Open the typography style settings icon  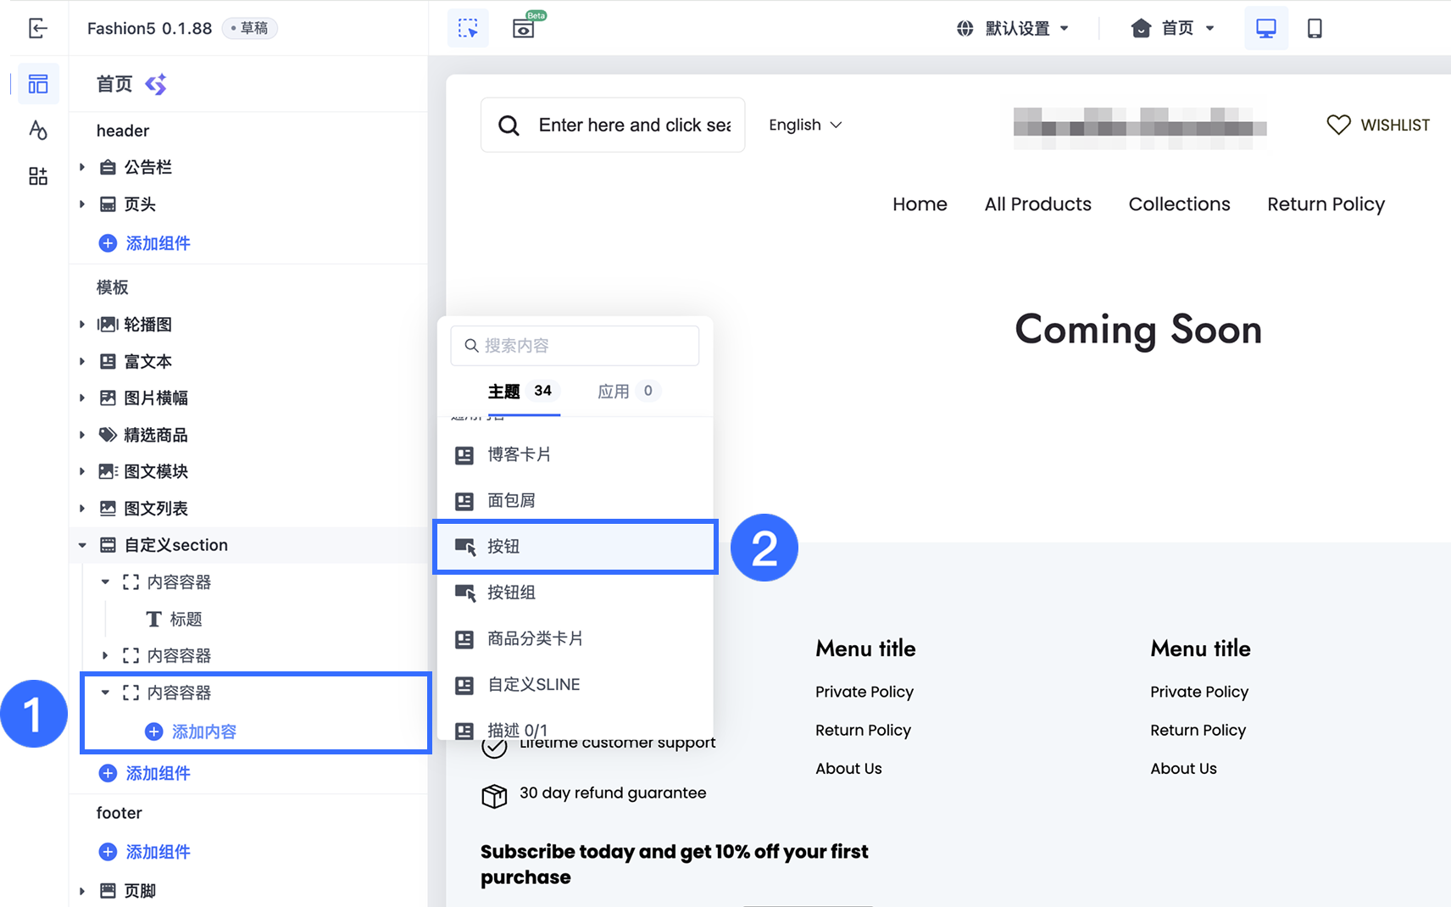pyautogui.click(x=38, y=130)
